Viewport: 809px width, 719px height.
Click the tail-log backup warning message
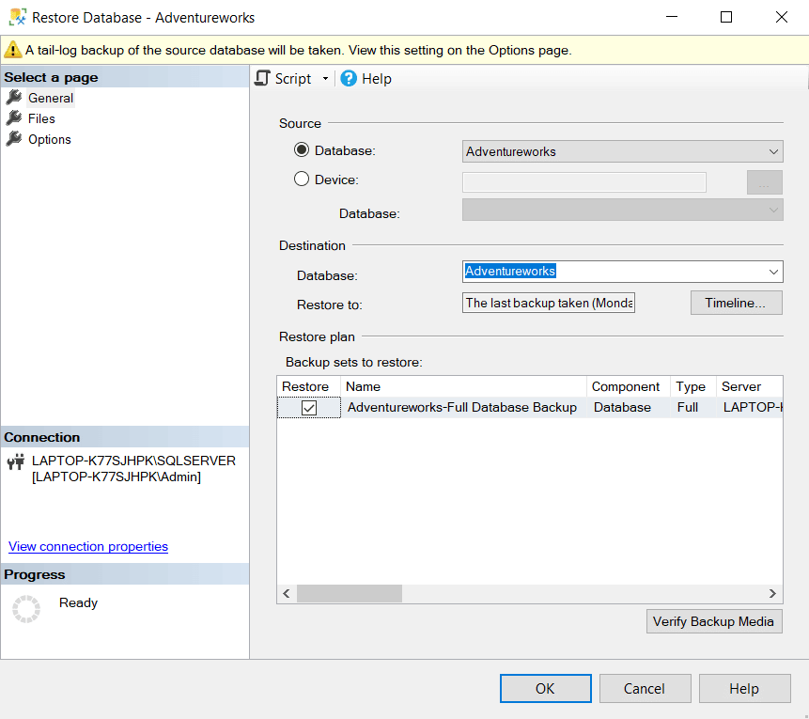click(298, 50)
